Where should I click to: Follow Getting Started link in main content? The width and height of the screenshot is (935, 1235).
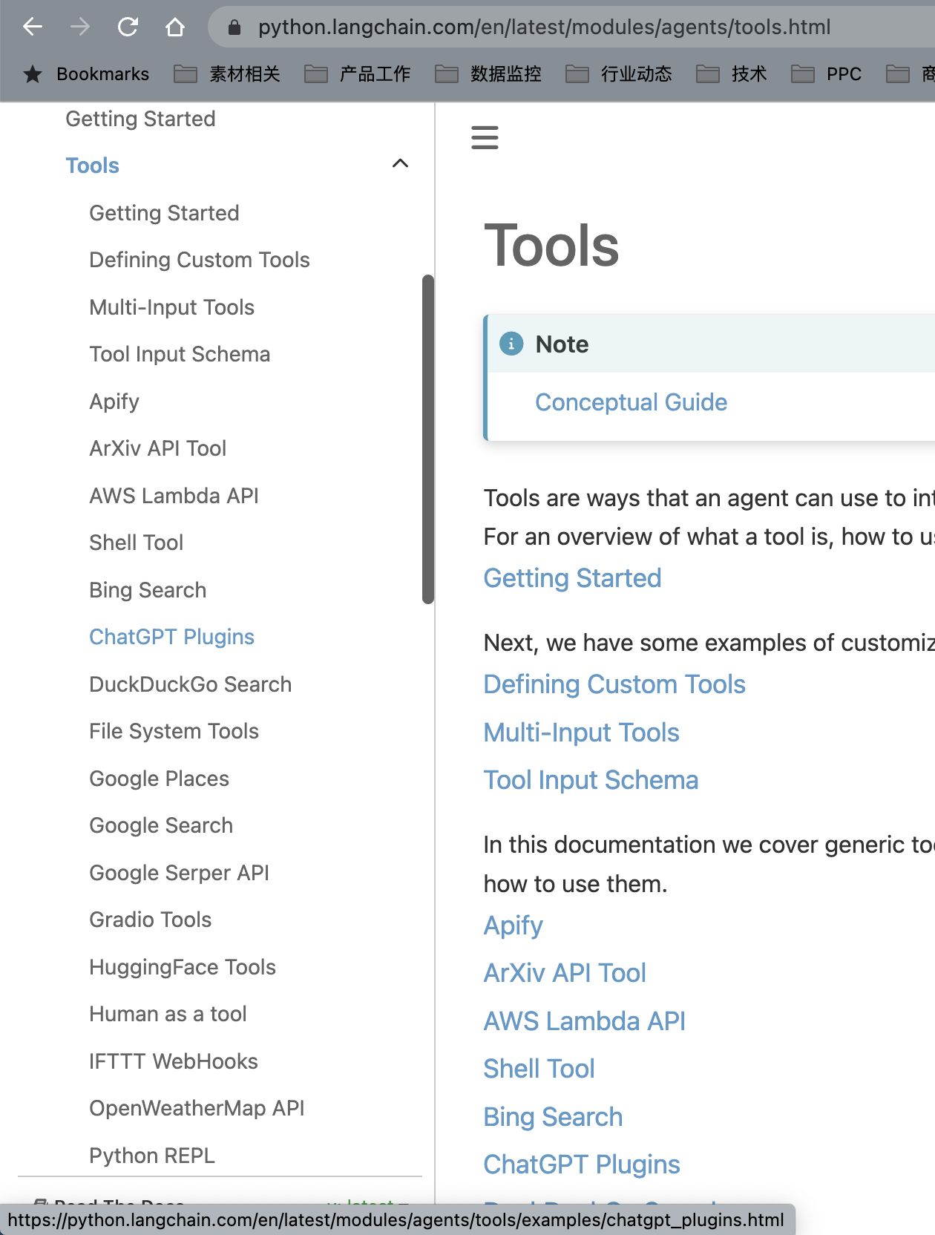coord(573,578)
